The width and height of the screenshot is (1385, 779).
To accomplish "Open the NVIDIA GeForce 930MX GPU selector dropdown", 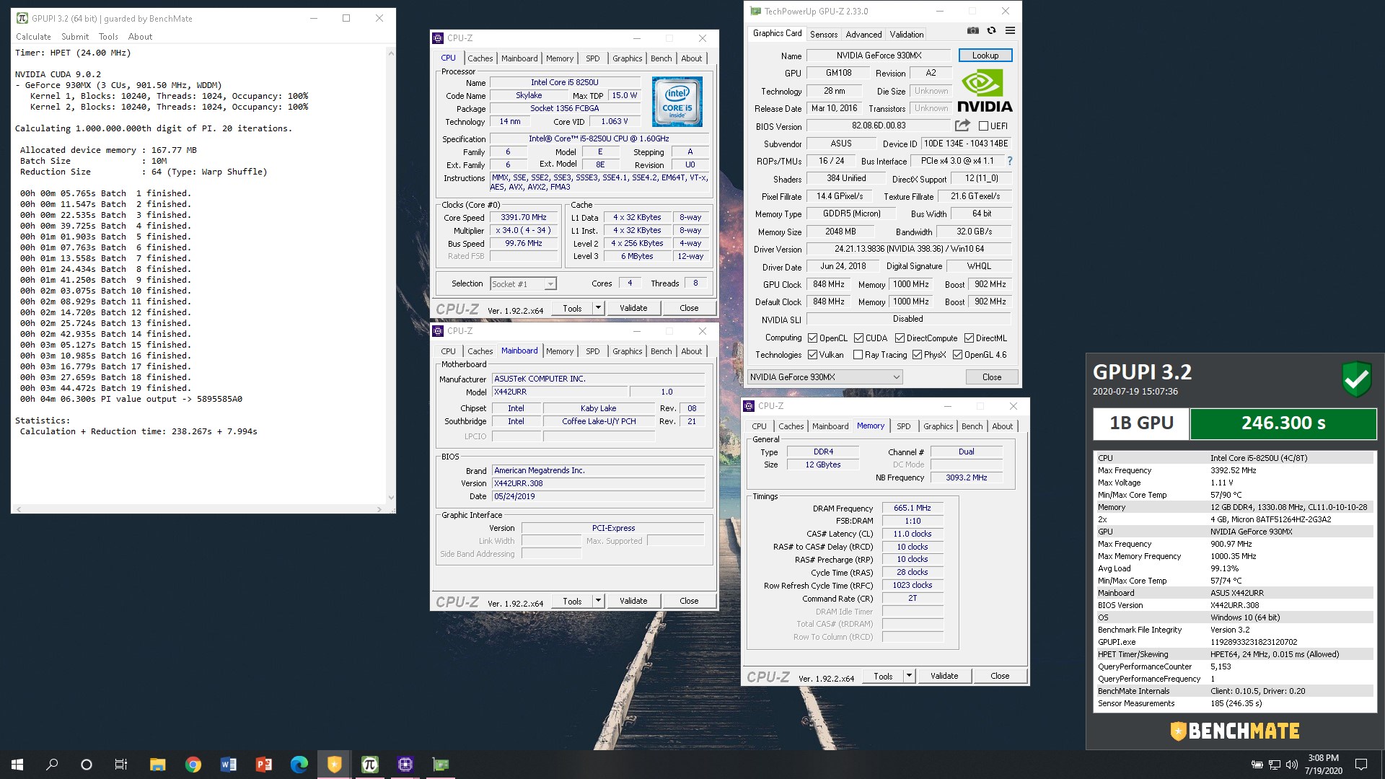I will pos(825,377).
